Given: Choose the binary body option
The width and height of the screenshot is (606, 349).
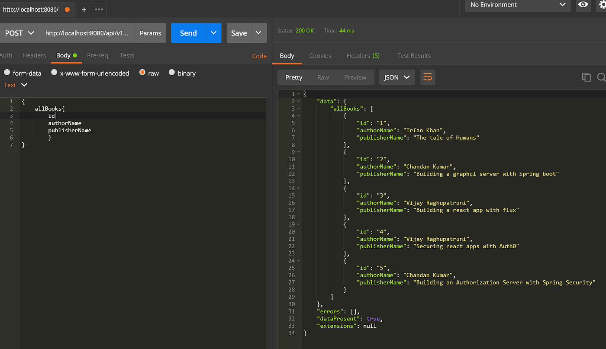Looking at the screenshot, I should [182, 73].
